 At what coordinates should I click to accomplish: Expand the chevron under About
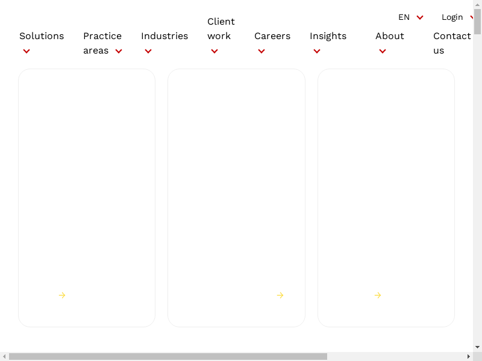[x=383, y=51]
